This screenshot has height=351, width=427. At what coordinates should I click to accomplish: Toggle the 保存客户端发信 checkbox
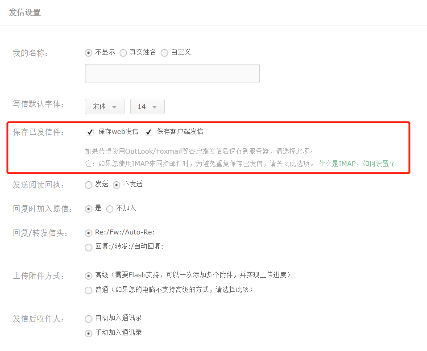point(149,132)
